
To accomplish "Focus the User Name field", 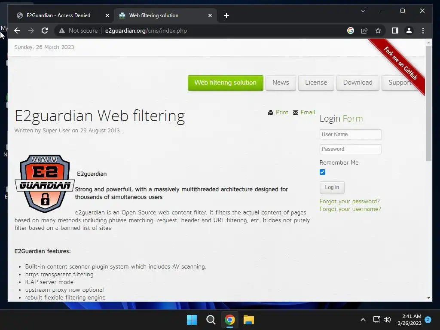I will [350, 134].
